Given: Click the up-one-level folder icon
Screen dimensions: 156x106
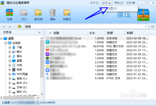Looking at the screenshot, I should click(19, 26).
